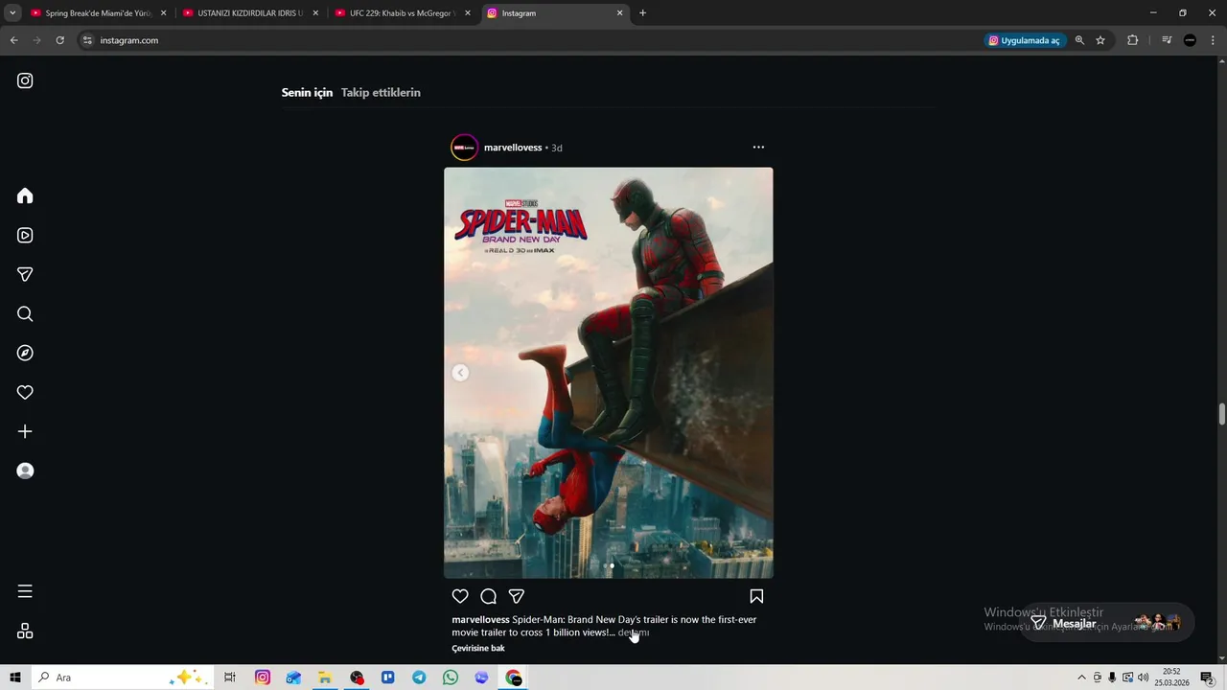
Task: Reload the page
Action: pos(59,40)
